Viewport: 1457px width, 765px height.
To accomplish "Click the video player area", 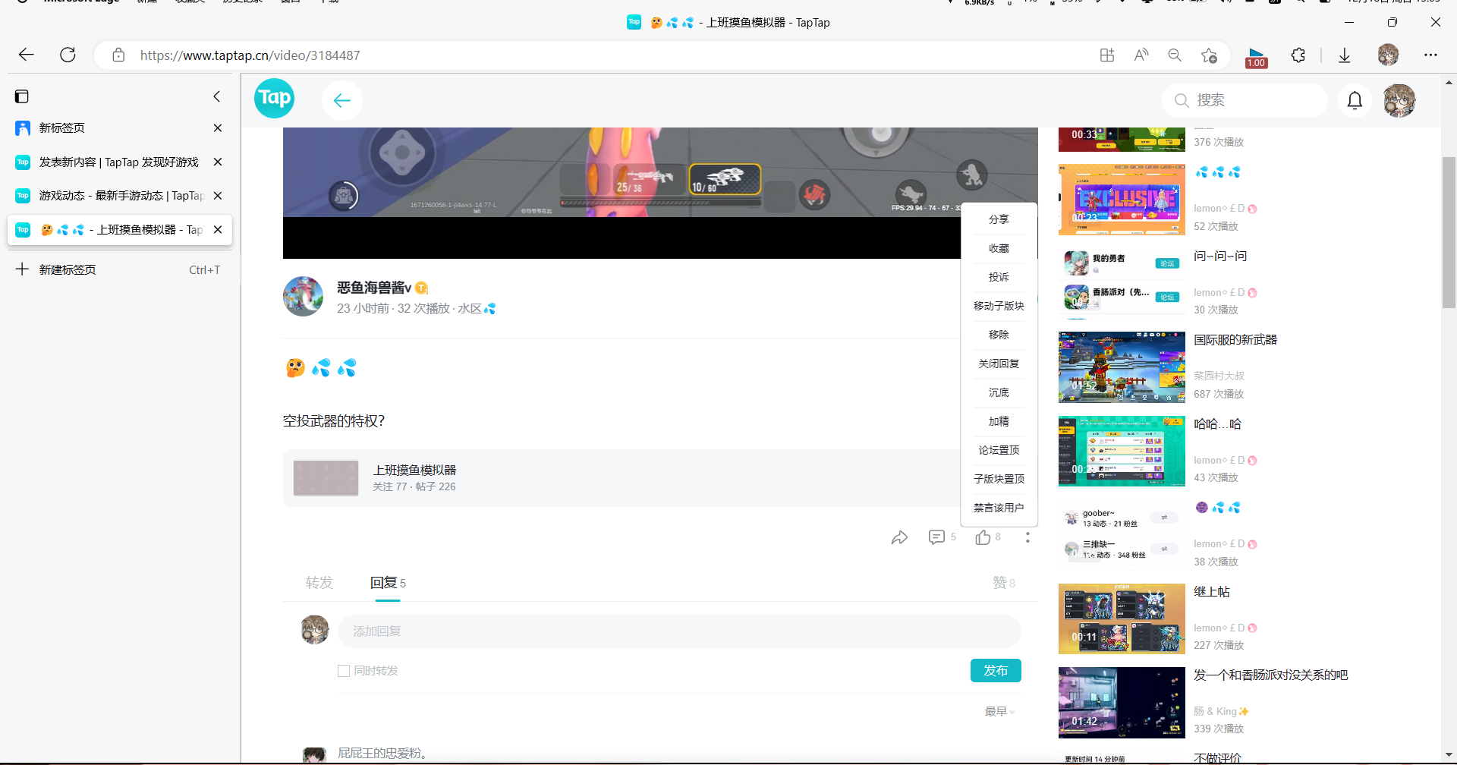I will 622,193.
